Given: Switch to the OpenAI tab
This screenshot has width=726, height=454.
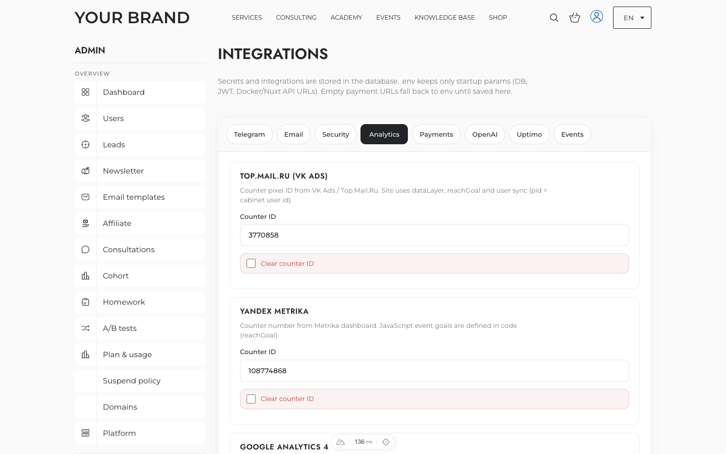Looking at the screenshot, I should (485, 134).
